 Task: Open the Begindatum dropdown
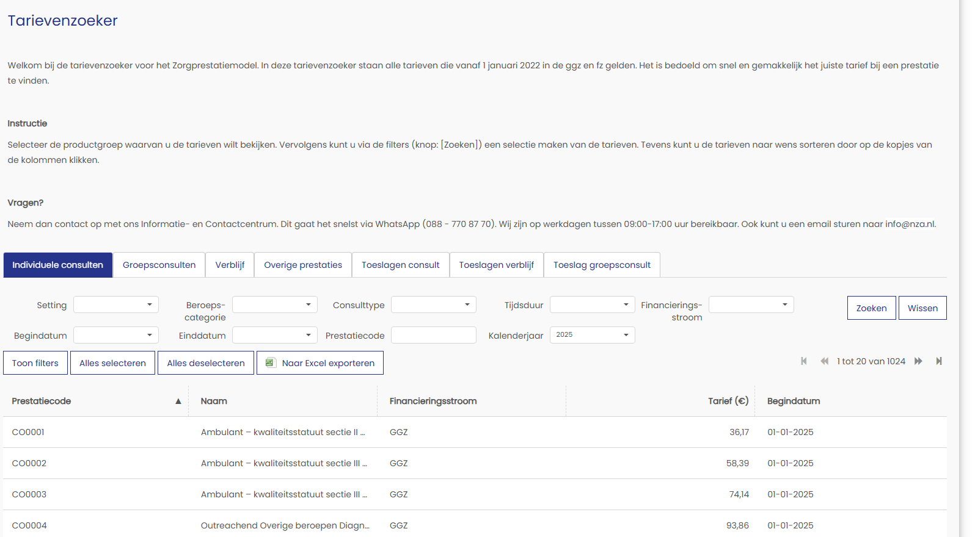point(116,335)
